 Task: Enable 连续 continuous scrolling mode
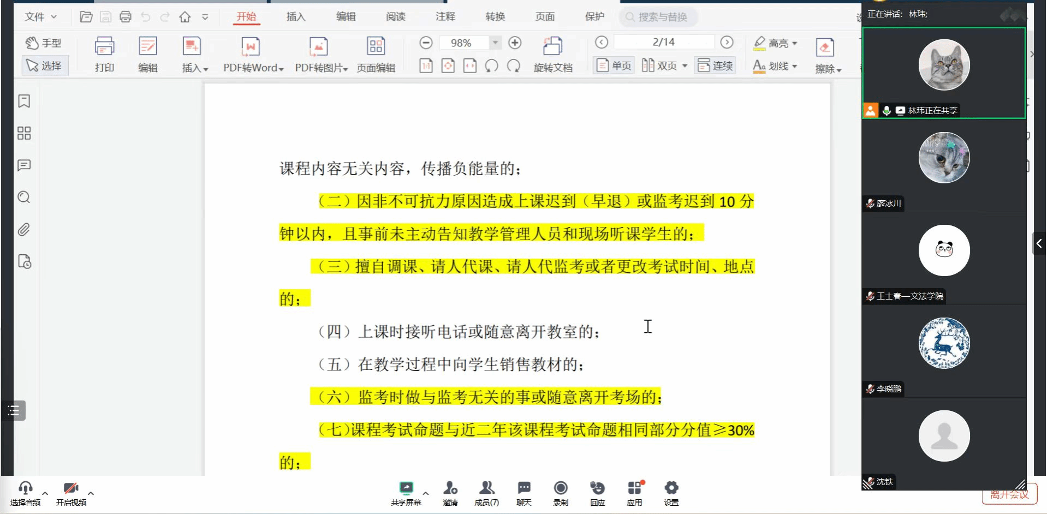715,65
